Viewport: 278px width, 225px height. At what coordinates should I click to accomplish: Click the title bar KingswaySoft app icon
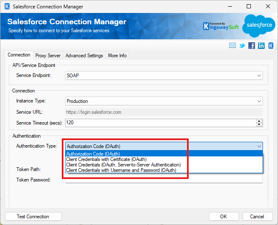(7, 6)
